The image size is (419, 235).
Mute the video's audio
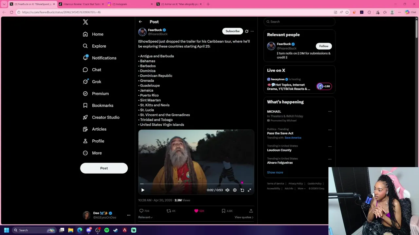(x=227, y=190)
